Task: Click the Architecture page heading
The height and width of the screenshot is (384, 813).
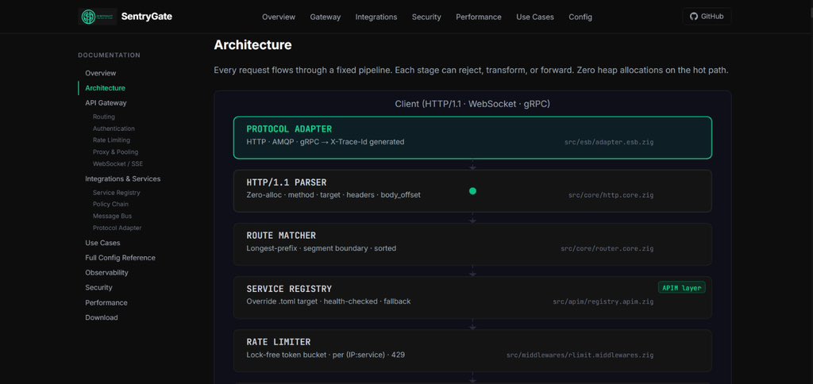Action: point(252,45)
